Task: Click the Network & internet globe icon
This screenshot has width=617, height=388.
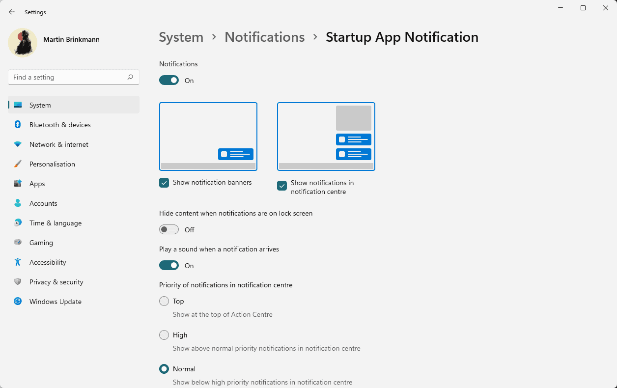Action: (17, 144)
